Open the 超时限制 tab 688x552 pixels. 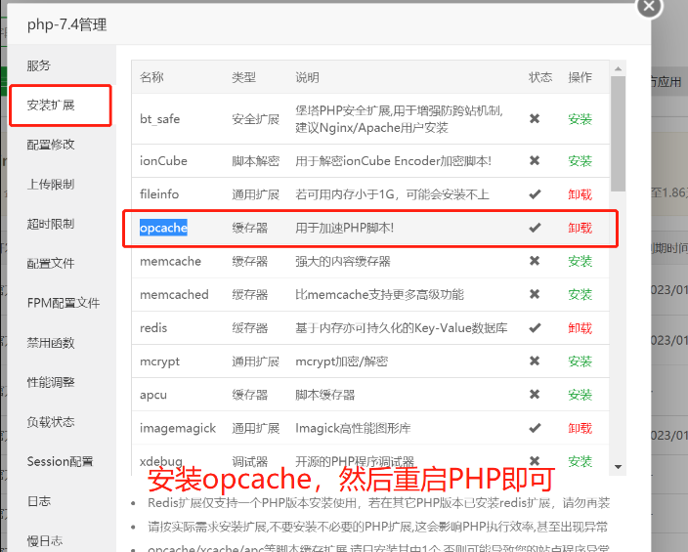(x=51, y=224)
